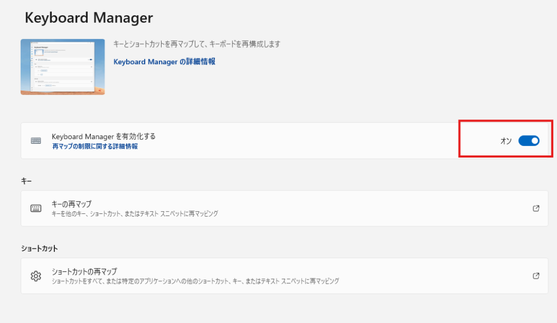This screenshot has height=323, width=557.
Task: Open the Keyboard Manager の詳細情報 link
Action: (x=164, y=62)
